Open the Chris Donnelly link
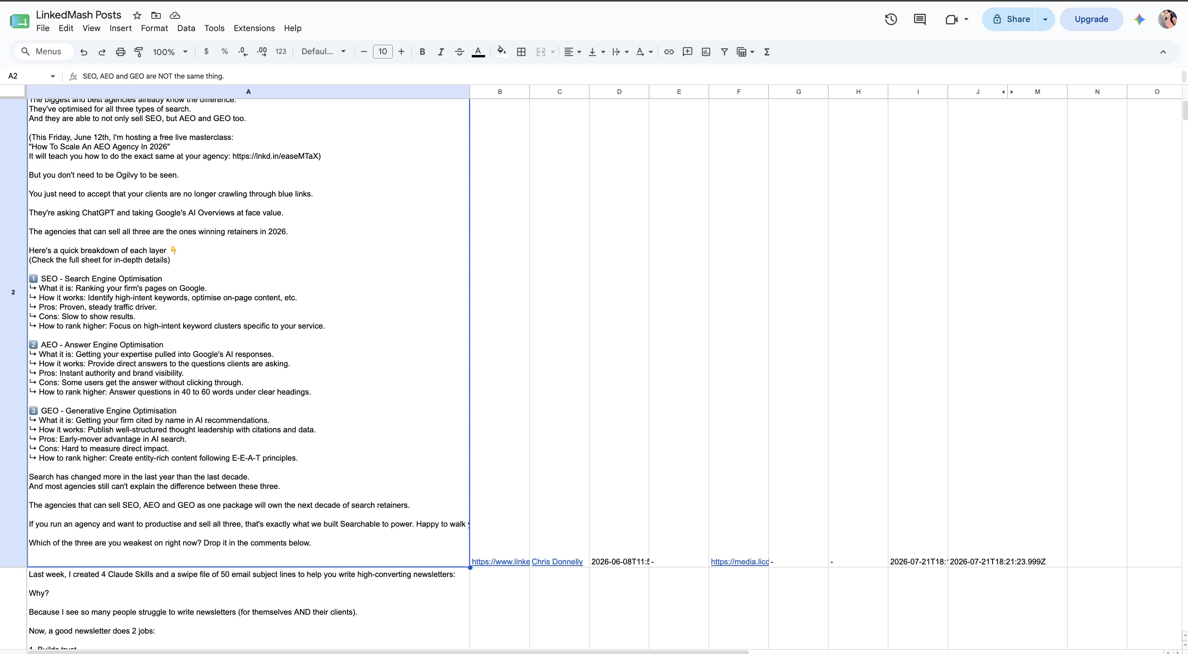Image resolution: width=1188 pixels, height=654 pixels. pyautogui.click(x=557, y=561)
